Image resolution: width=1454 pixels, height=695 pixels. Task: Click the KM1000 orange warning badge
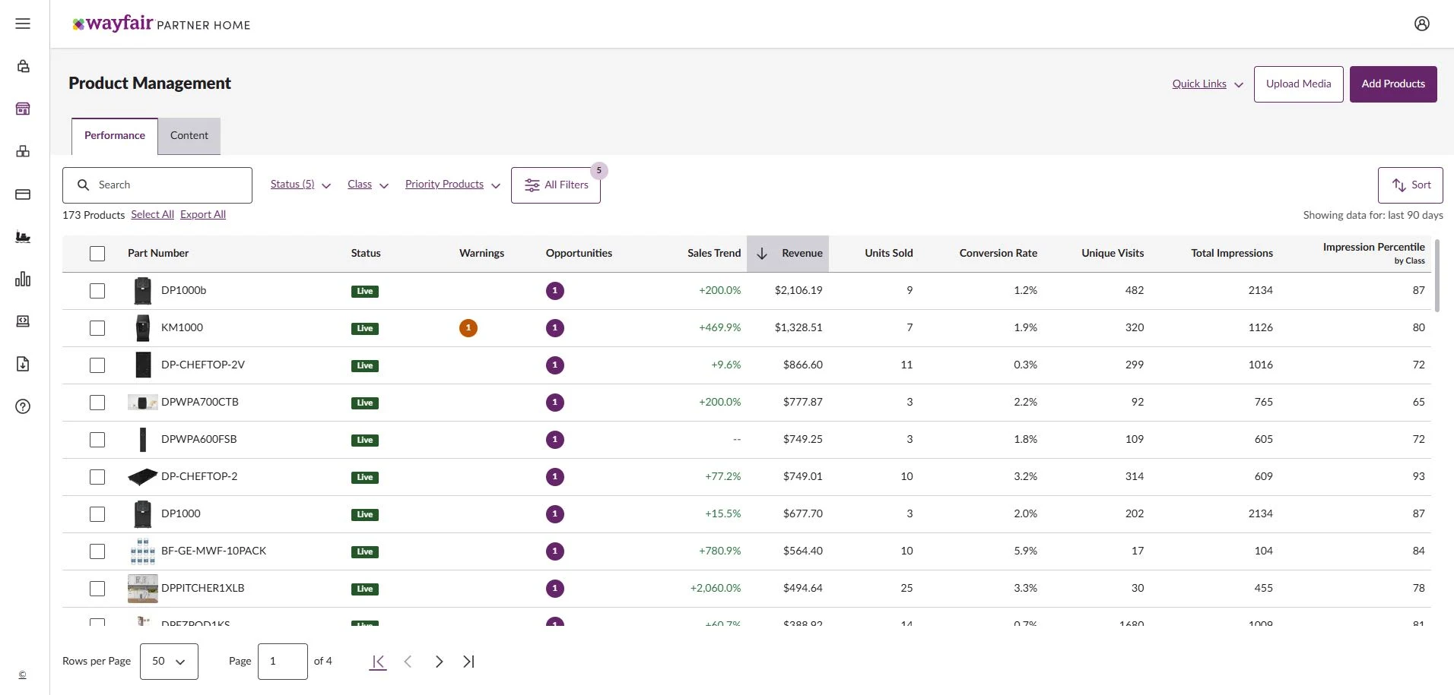[468, 328]
